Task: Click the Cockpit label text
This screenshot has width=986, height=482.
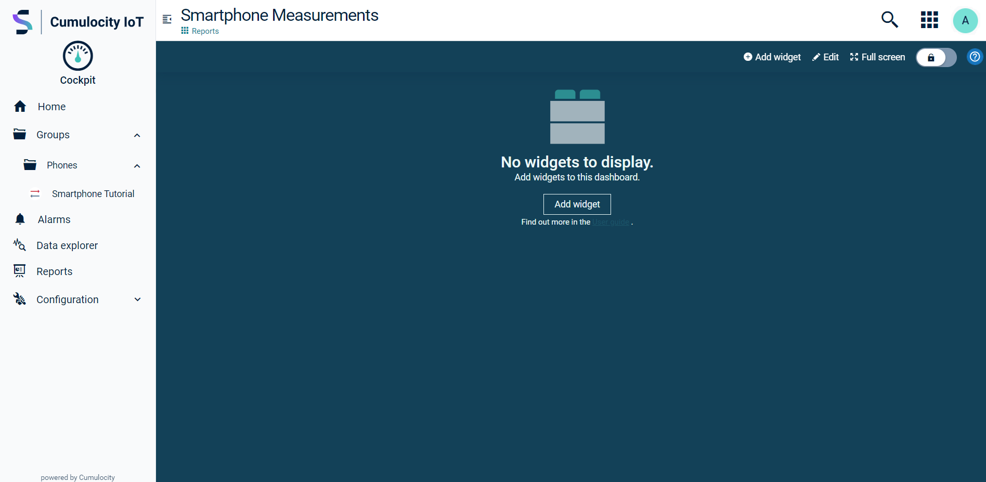Action: coord(77,80)
